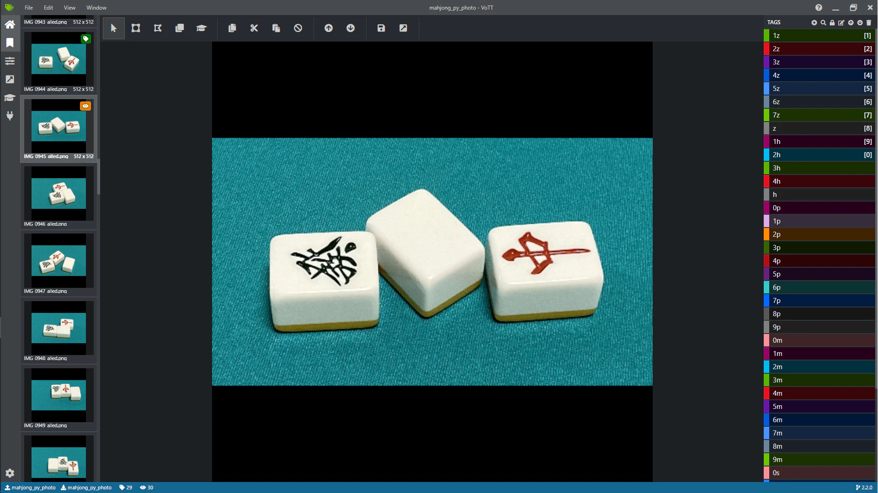Open Application Settings gear icon
Viewport: 878px width, 493px height.
pos(10,473)
